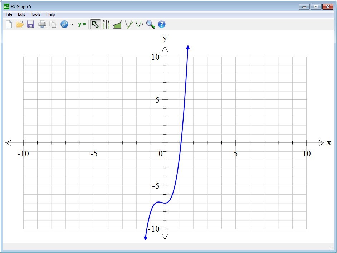This screenshot has height=253, width=337.
Task: Minimize the FX Graph 5 window
Action: click(x=304, y=7)
